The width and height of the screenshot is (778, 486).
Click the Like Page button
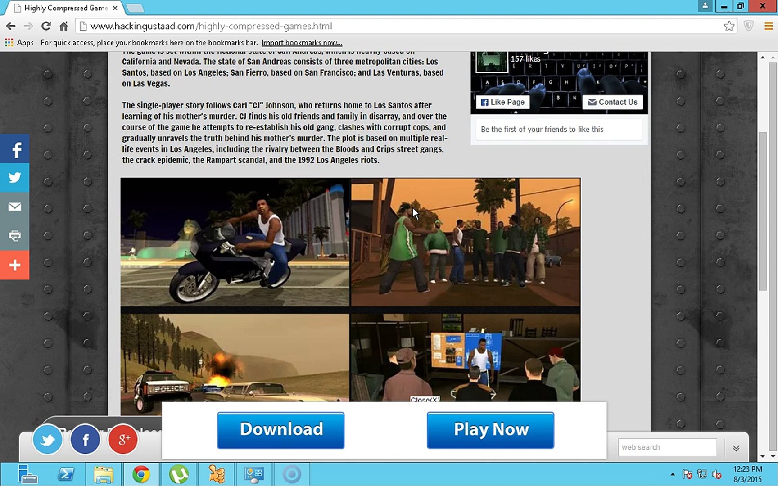pos(503,102)
